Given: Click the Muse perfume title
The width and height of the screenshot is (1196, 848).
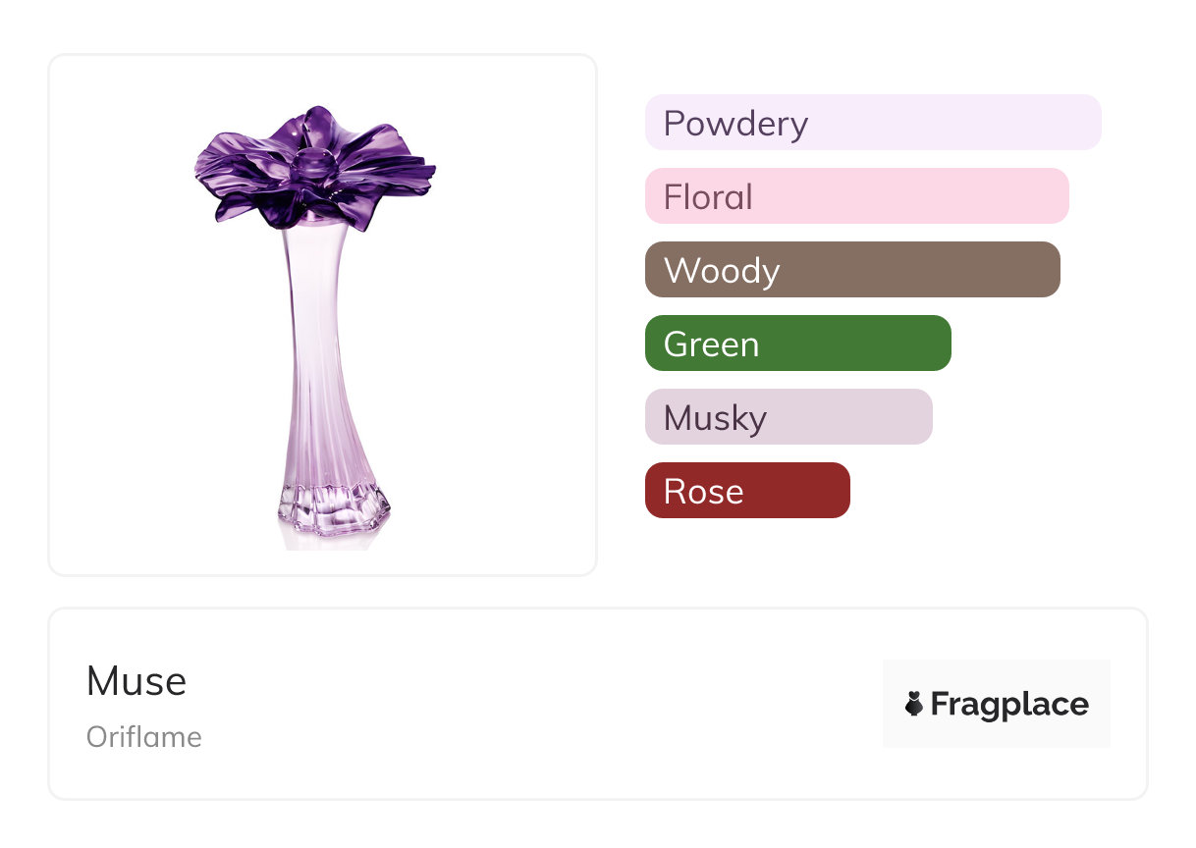Looking at the screenshot, I should tap(136, 680).
